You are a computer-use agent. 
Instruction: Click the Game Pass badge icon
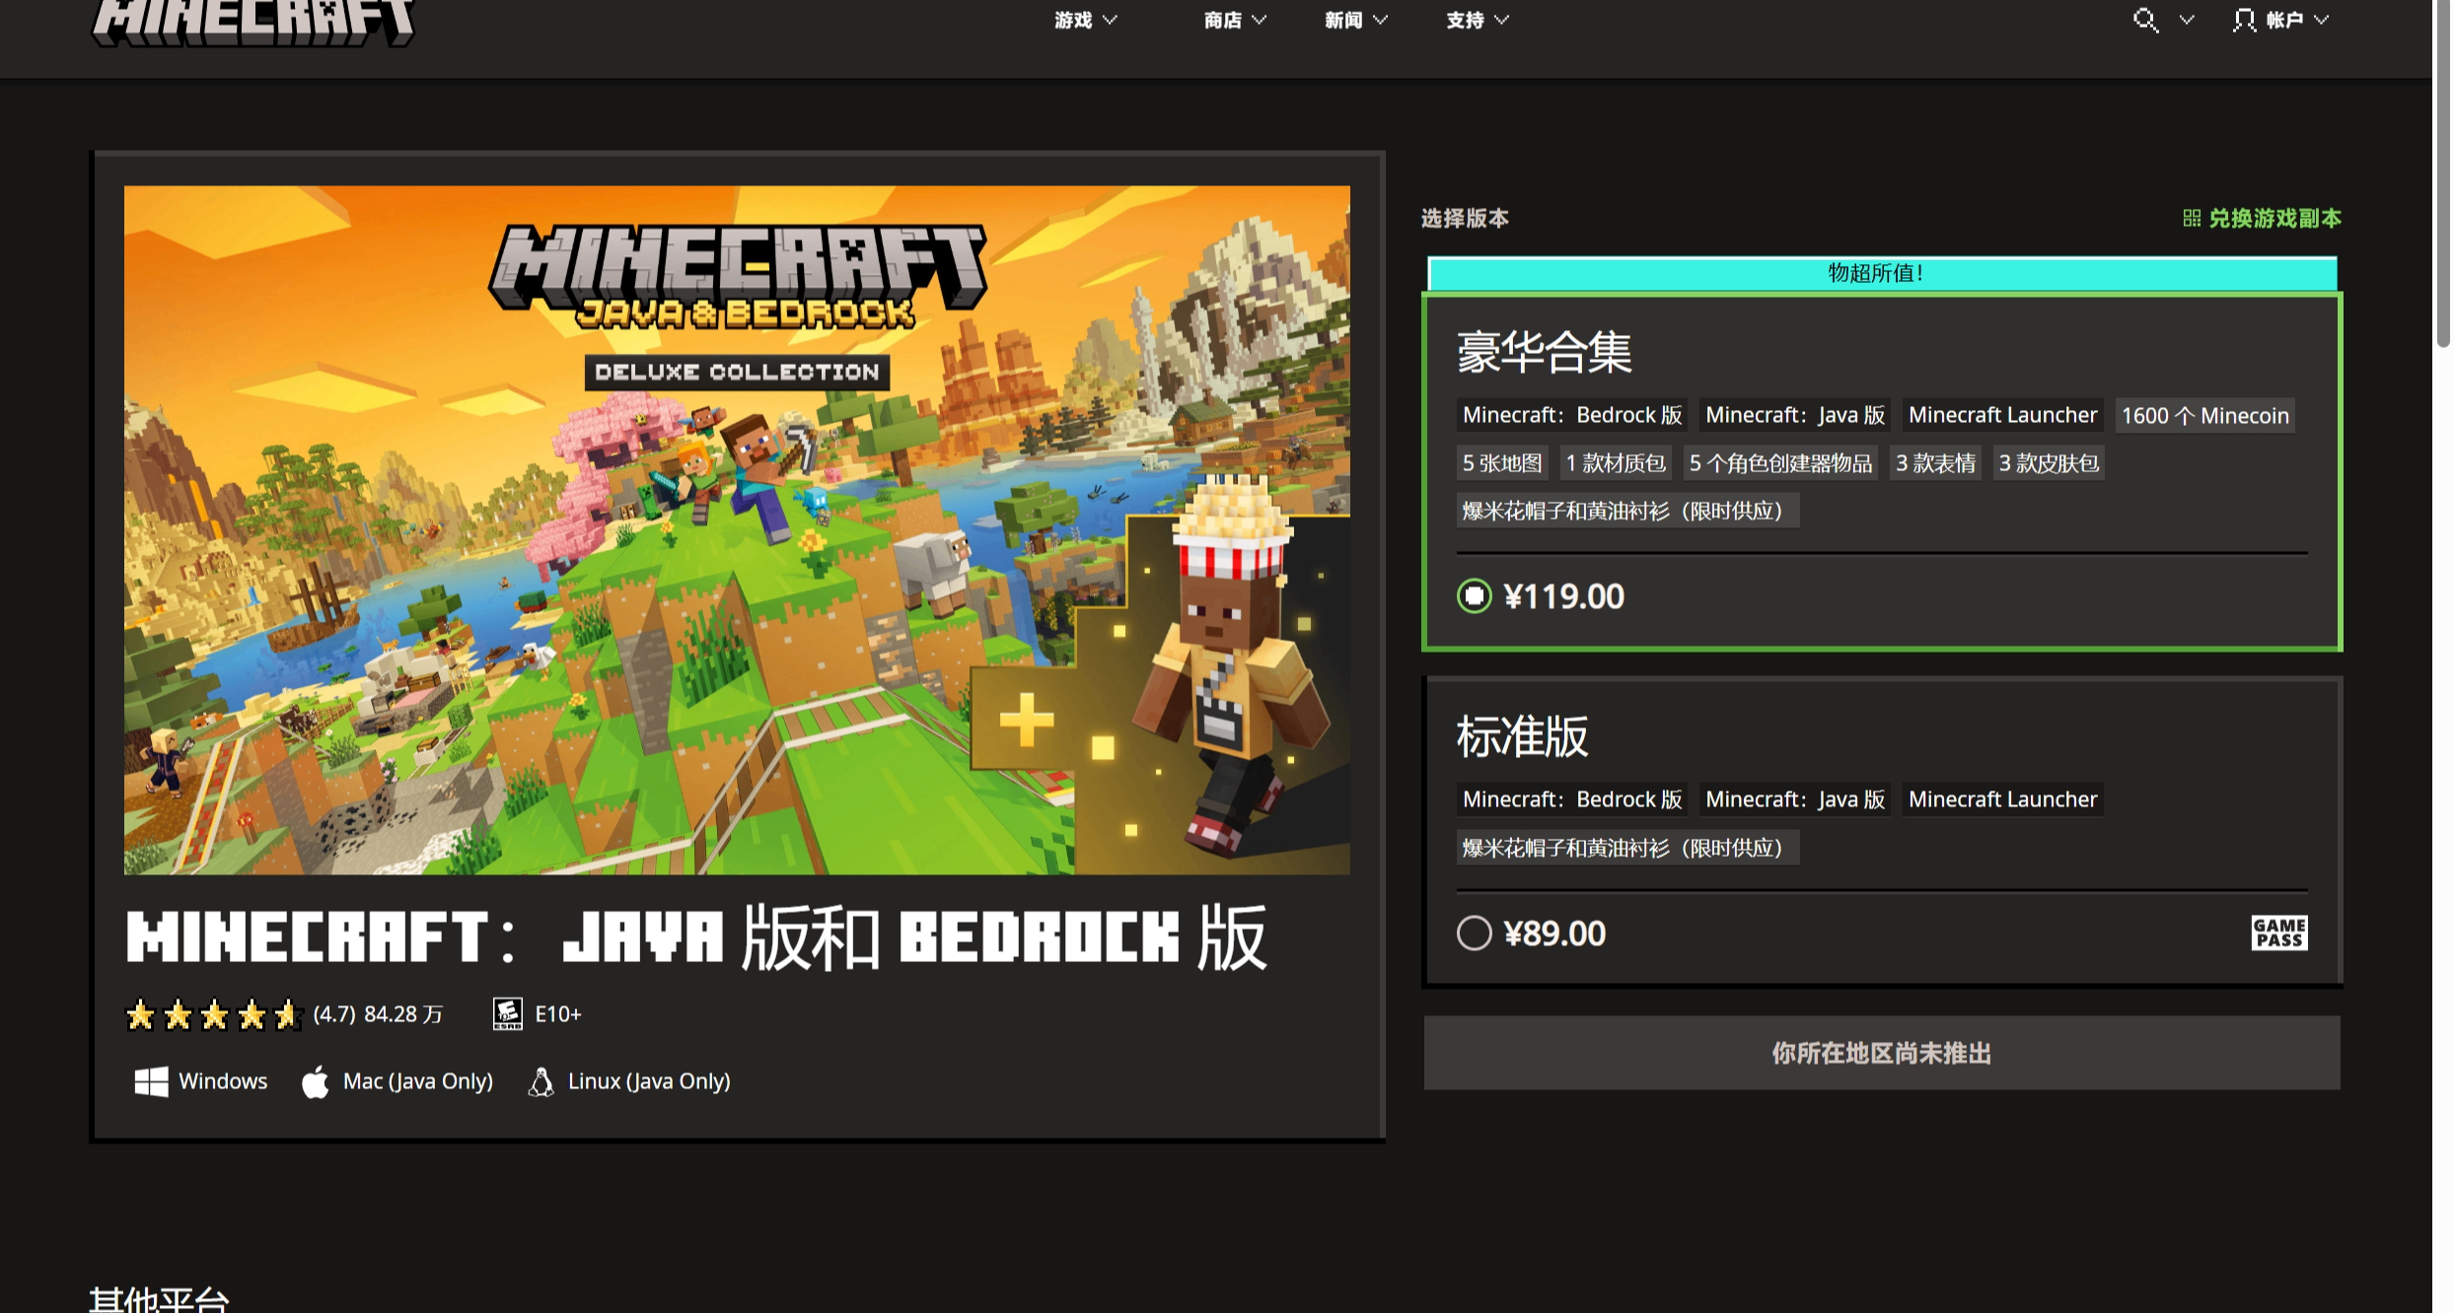pyautogui.click(x=2279, y=933)
